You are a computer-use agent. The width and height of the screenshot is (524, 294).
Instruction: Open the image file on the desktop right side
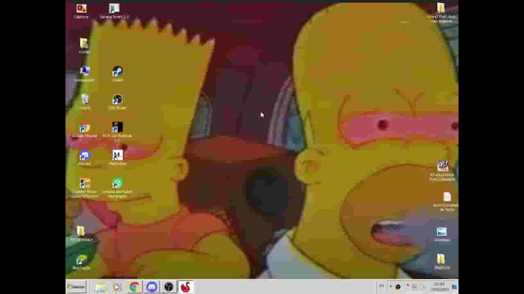[442, 234]
